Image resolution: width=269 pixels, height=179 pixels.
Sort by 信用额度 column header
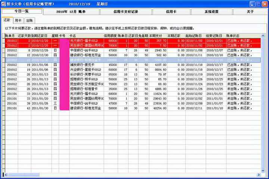(x=110, y=35)
